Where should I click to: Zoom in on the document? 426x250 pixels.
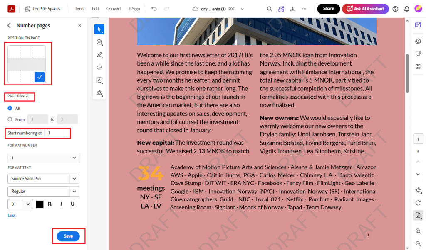pyautogui.click(x=418, y=231)
